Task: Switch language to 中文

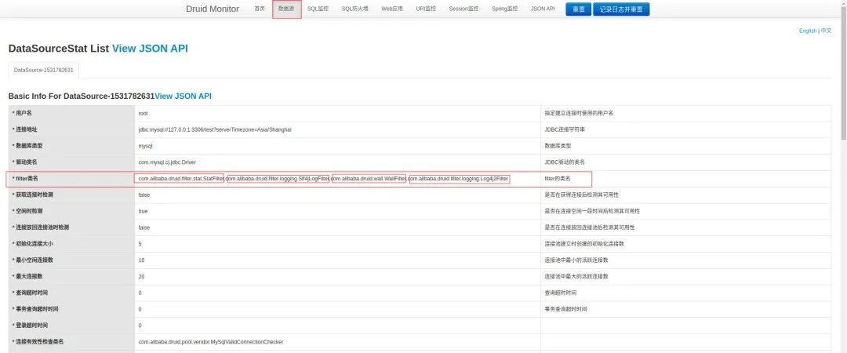Action: [x=826, y=31]
